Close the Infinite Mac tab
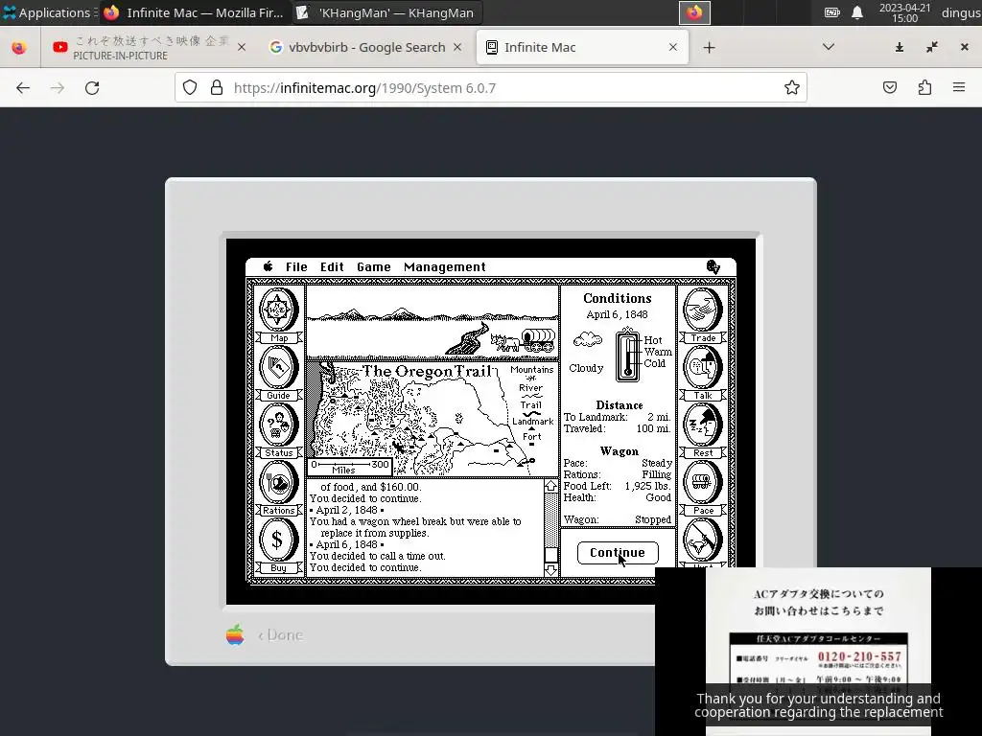Screen dimensions: 982x736 (673, 47)
